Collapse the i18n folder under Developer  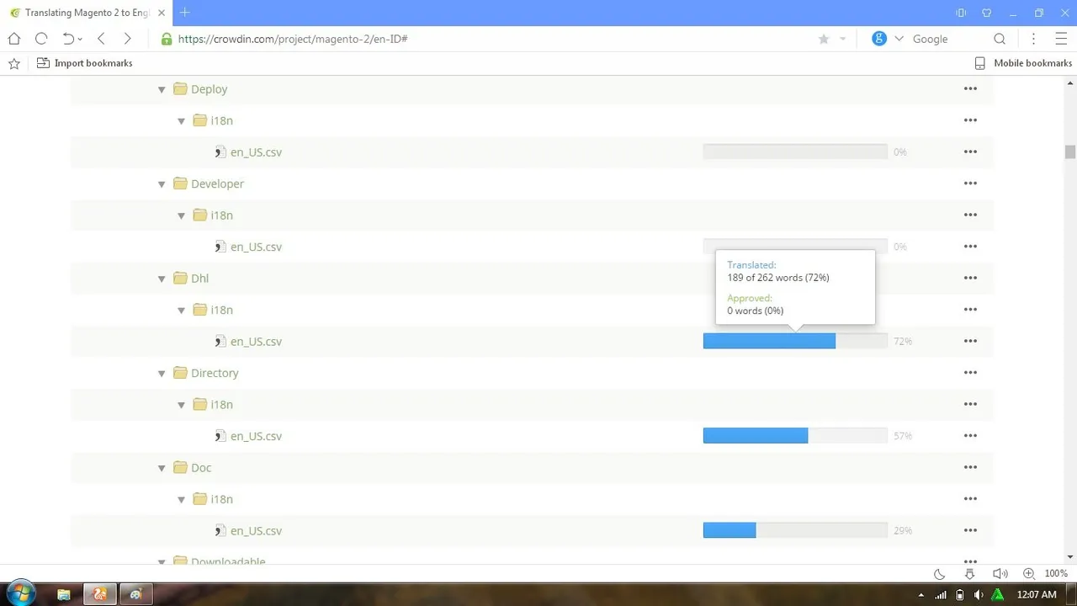[x=181, y=215]
